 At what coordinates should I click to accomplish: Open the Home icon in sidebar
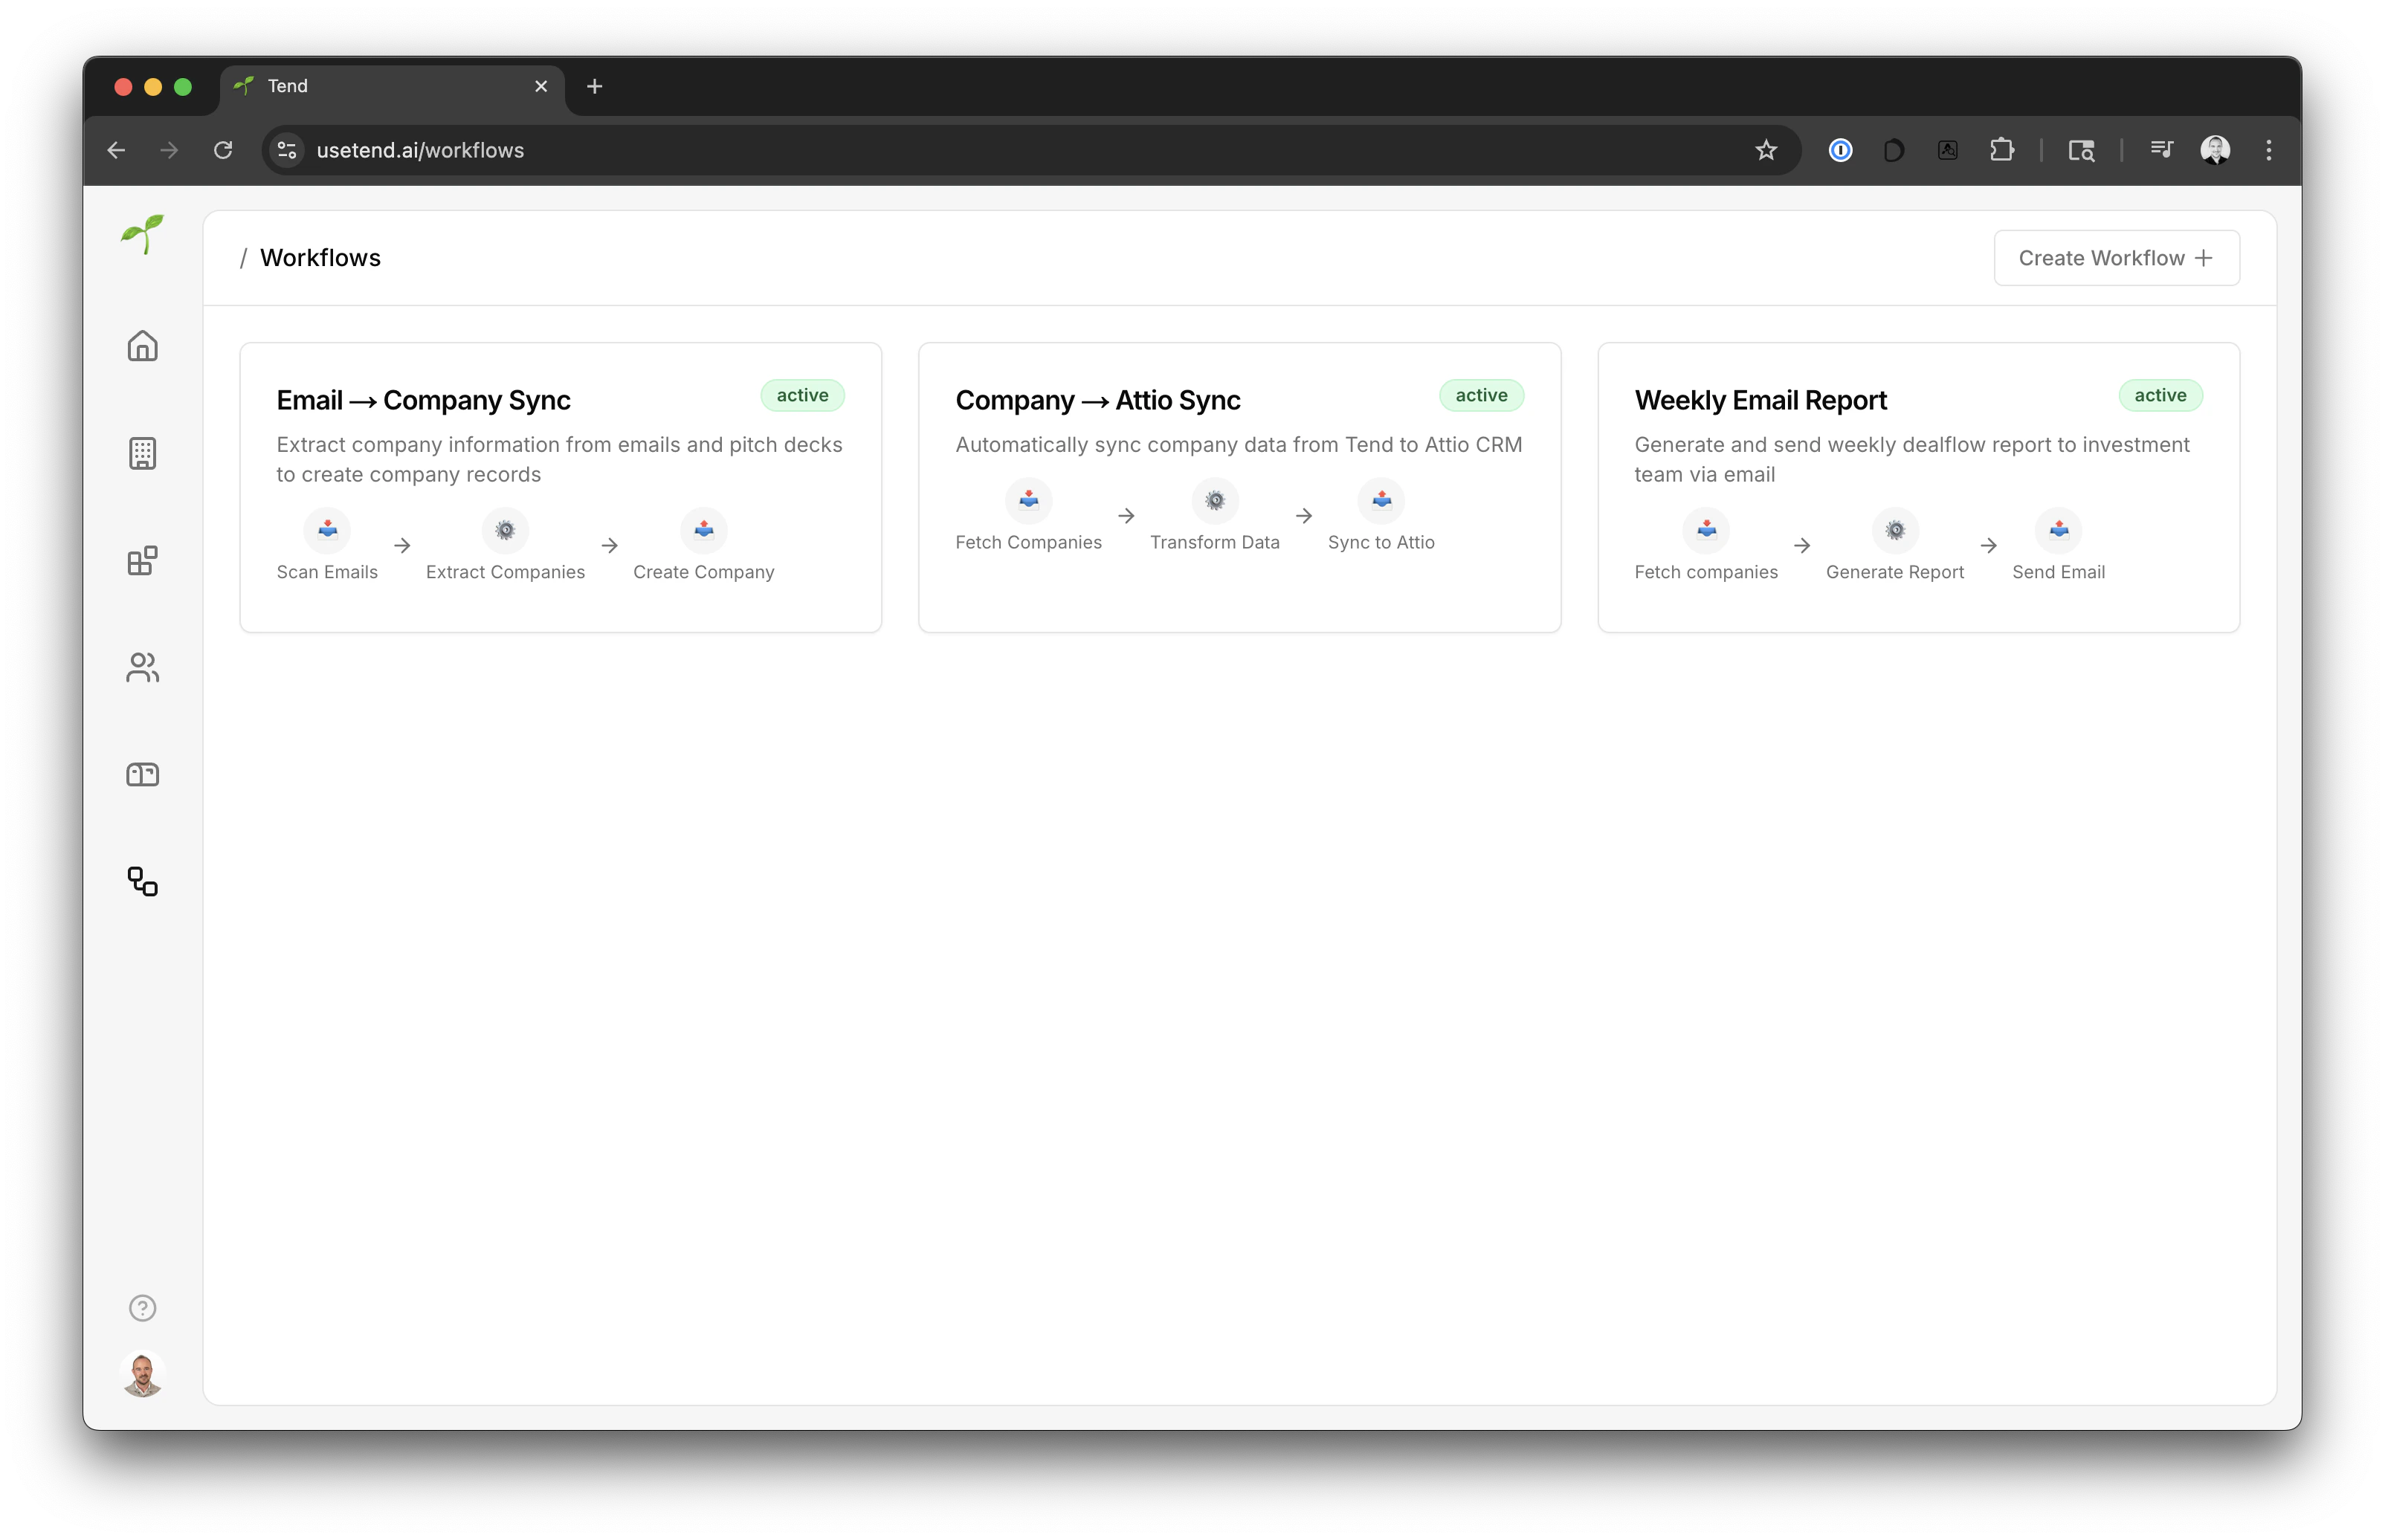(142, 346)
